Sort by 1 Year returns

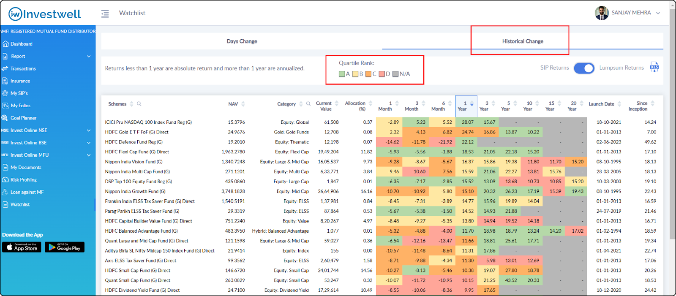coord(472,103)
